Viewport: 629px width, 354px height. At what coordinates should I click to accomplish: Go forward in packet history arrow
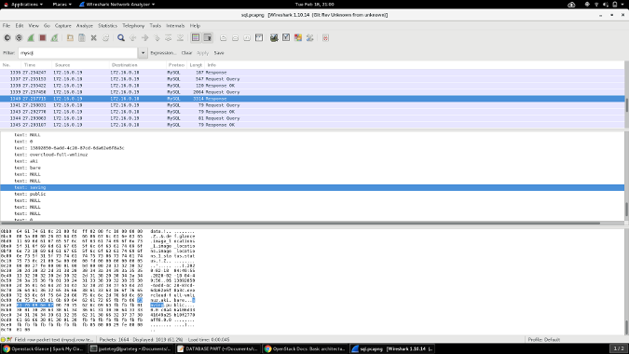coord(144,37)
